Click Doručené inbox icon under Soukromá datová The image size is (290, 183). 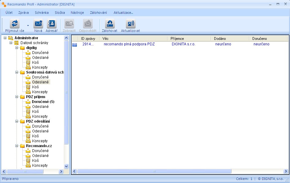point(28,77)
